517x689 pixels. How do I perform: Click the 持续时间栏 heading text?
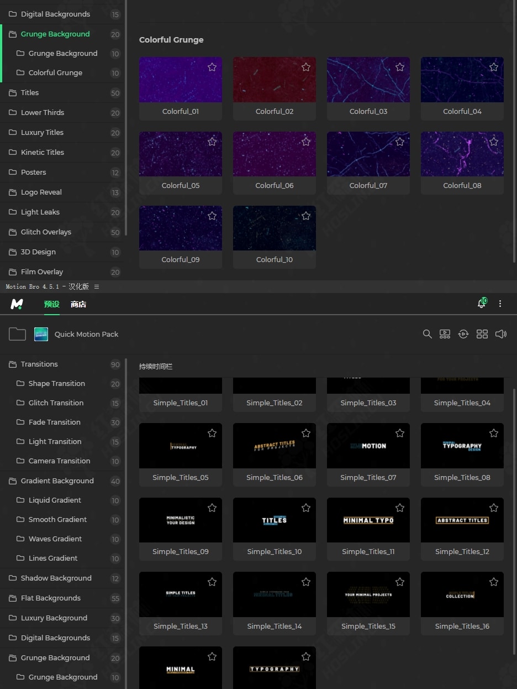(x=156, y=367)
